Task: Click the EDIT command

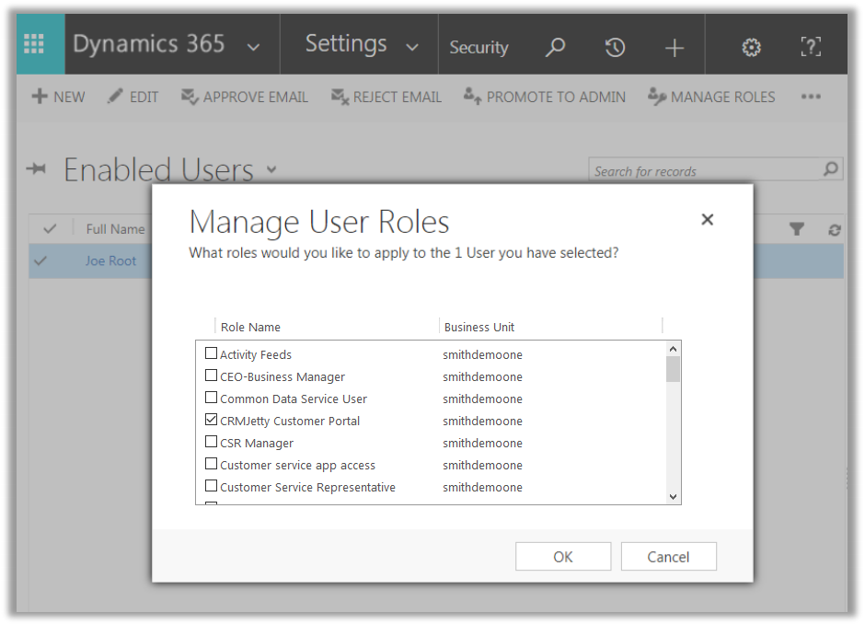Action: (133, 97)
